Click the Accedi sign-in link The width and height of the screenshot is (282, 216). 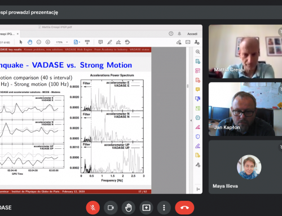(192, 34)
